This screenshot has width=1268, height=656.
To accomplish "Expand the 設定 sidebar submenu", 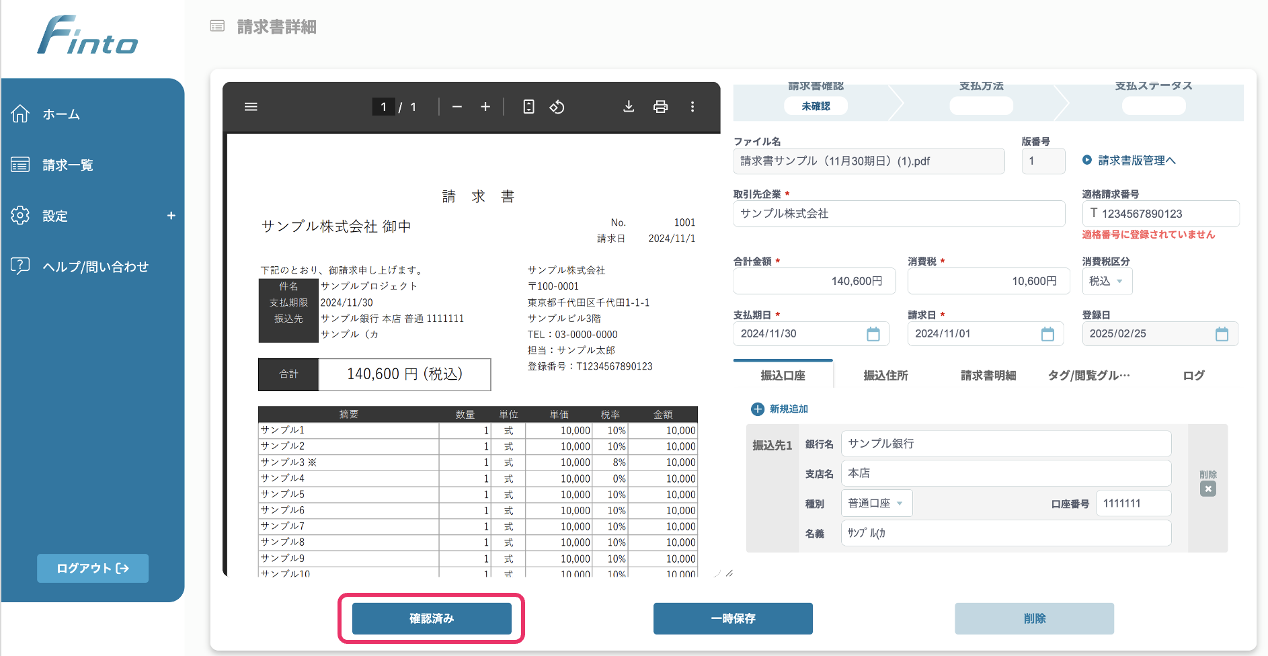I will tap(171, 216).
